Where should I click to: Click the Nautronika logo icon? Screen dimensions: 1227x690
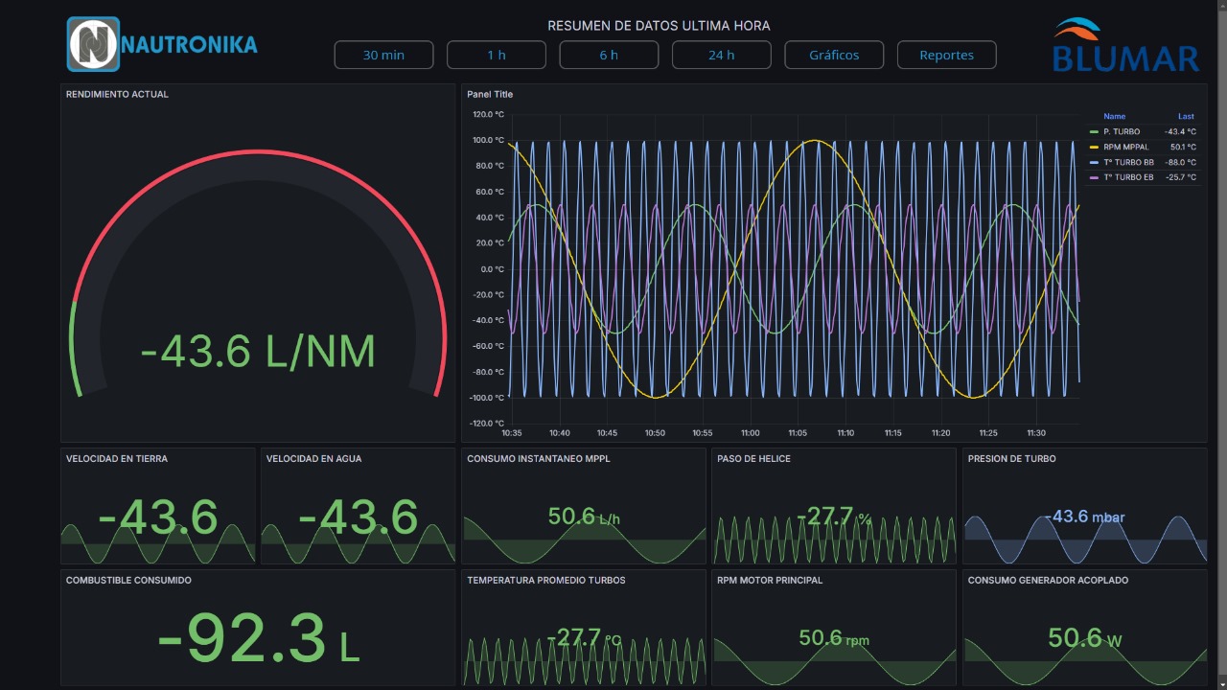[93, 44]
